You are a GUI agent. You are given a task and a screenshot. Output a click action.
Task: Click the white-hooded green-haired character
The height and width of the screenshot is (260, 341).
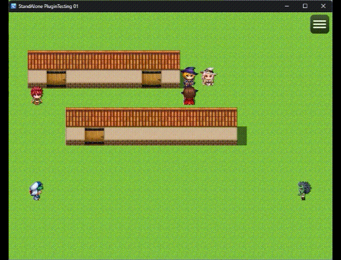36,191
